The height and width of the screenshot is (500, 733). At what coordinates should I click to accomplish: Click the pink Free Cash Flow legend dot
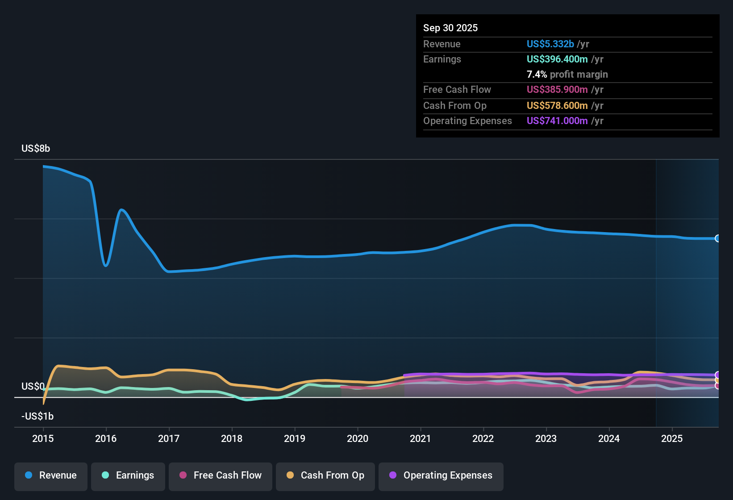[x=183, y=475]
